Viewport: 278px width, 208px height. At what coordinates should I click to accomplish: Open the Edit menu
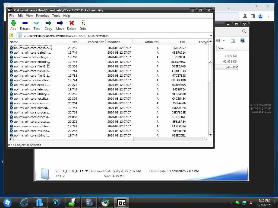click(x=20, y=15)
